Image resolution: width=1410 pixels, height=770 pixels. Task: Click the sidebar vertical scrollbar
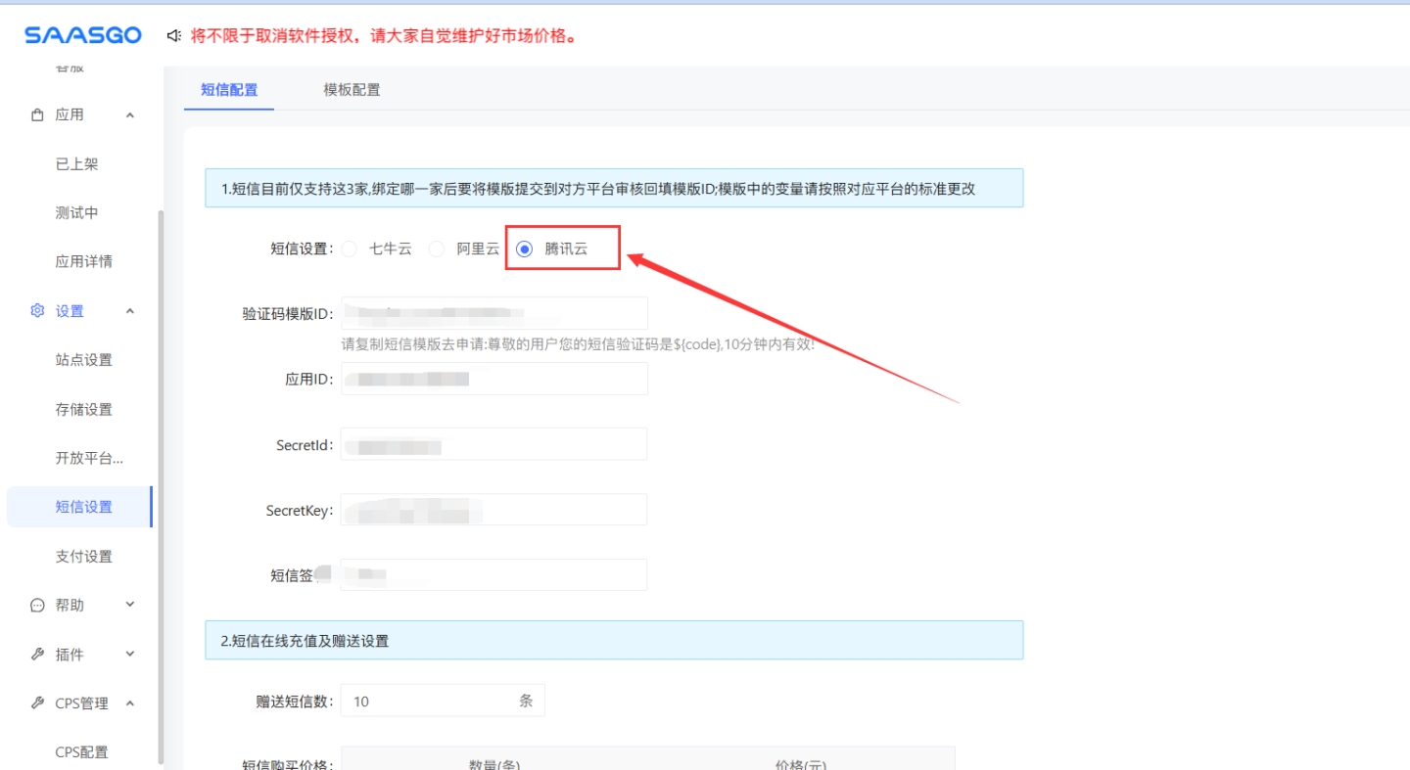[x=161, y=489]
